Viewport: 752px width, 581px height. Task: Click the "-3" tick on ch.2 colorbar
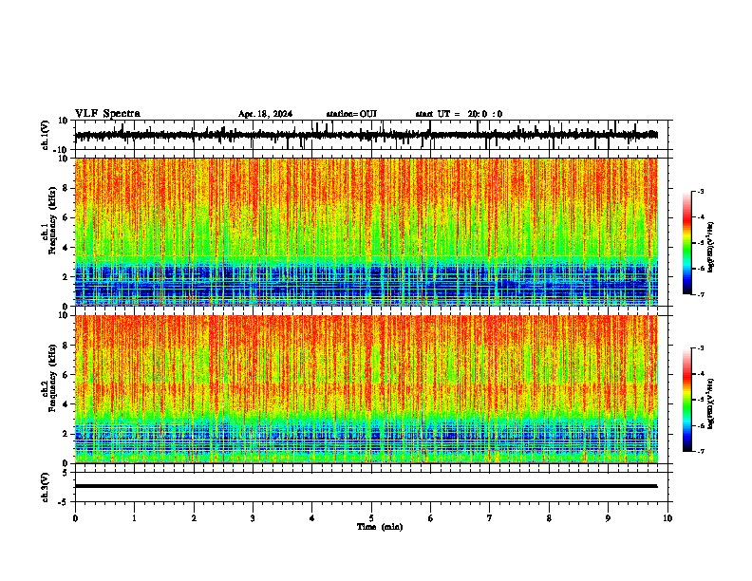700,348
